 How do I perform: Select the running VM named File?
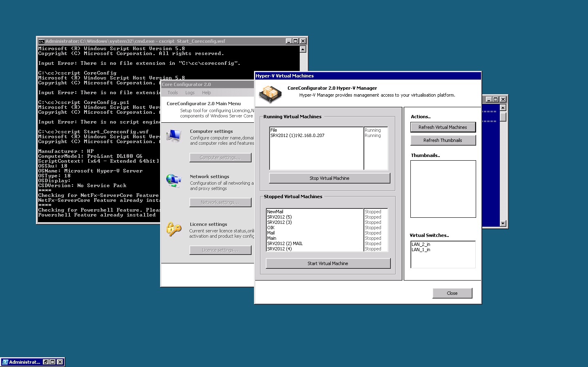click(x=316, y=130)
